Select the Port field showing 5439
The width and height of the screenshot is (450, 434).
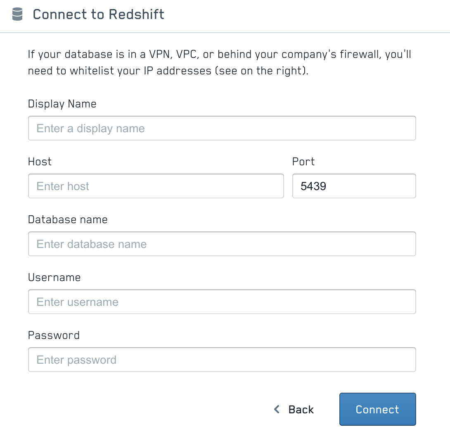click(x=354, y=186)
